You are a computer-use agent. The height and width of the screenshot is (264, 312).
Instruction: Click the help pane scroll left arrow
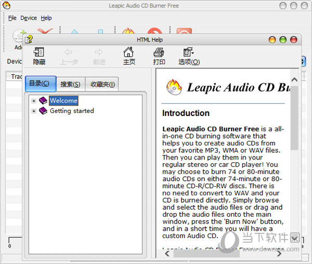click(x=167, y=254)
